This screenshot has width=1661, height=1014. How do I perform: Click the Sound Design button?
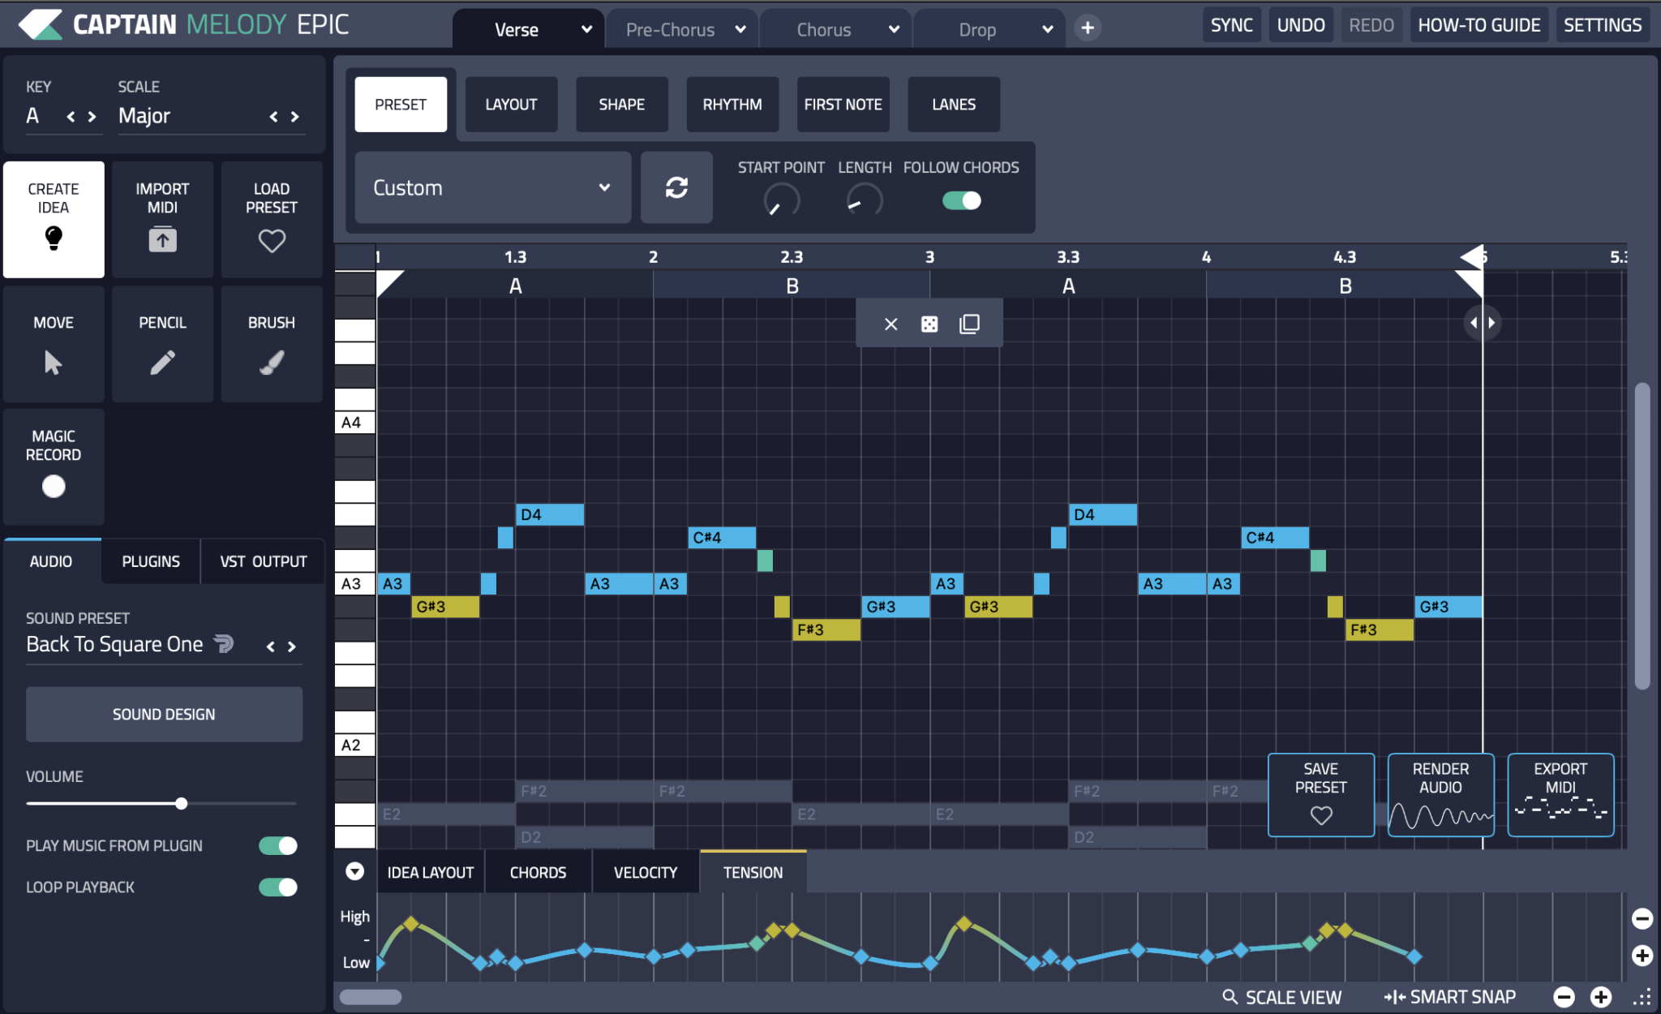pyautogui.click(x=163, y=714)
